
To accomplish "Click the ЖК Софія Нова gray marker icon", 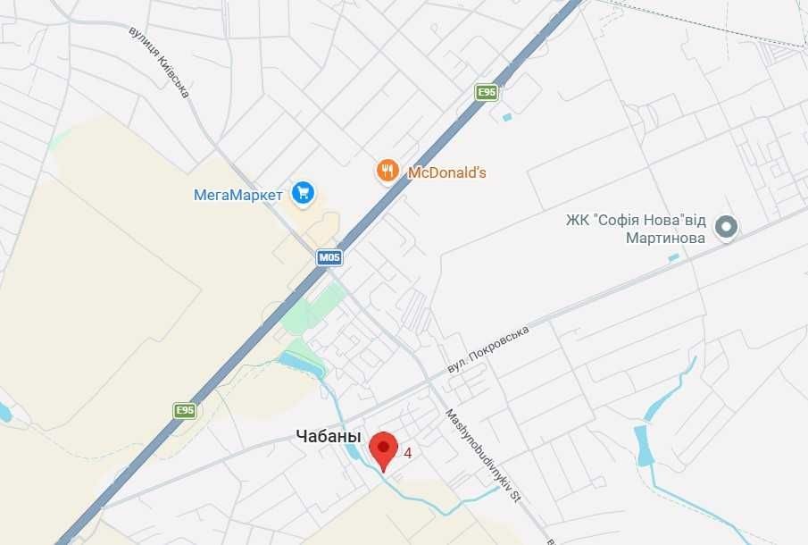I will [x=726, y=226].
